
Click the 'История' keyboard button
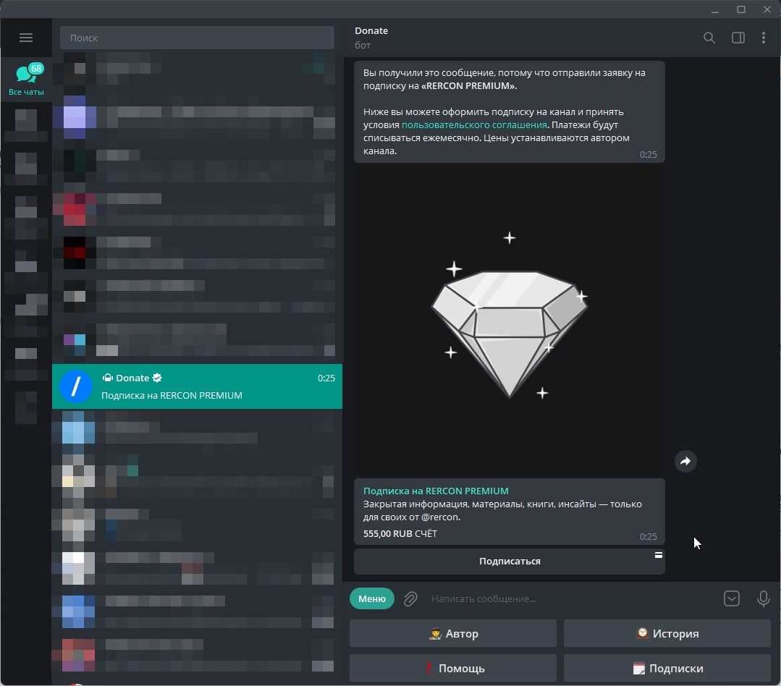coord(667,633)
